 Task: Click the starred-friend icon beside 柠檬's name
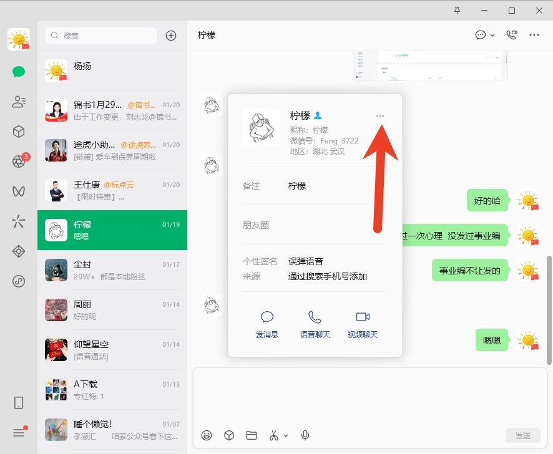click(318, 115)
